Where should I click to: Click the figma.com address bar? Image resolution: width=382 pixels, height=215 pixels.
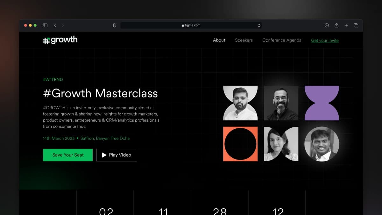191,25
